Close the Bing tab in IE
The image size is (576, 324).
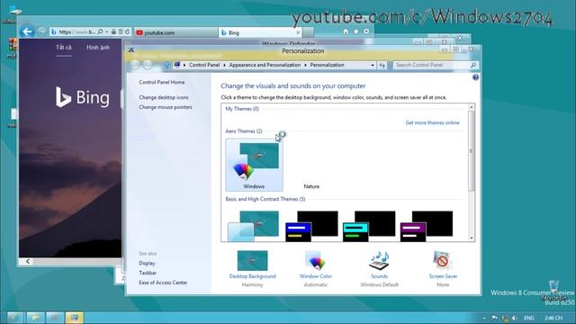point(298,32)
